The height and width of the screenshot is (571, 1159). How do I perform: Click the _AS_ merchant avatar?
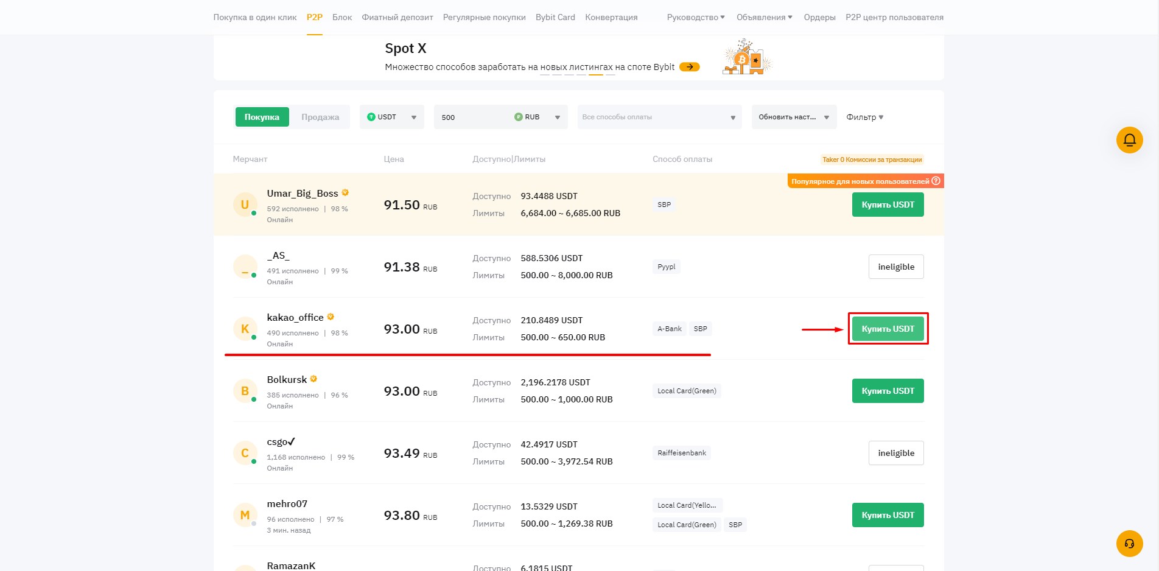tap(245, 267)
